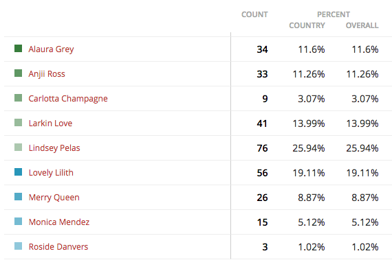The height and width of the screenshot is (271, 392).
Task: Click the OVERALL percent column header
Action: 362,25
